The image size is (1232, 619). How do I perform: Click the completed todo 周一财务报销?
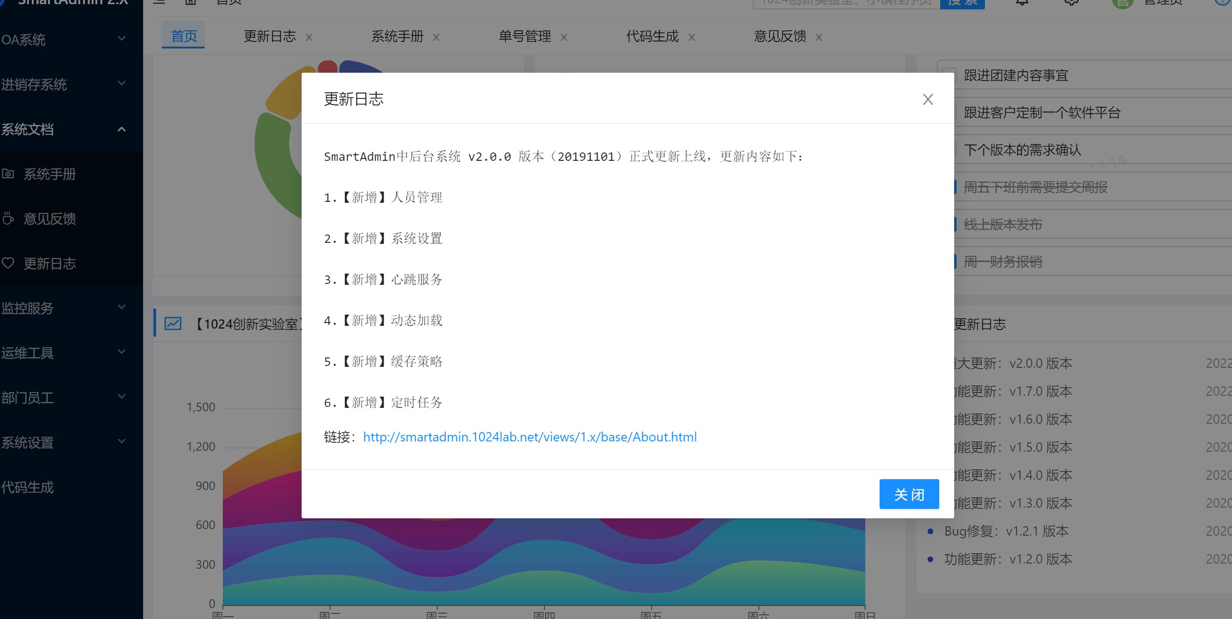[x=1003, y=261]
